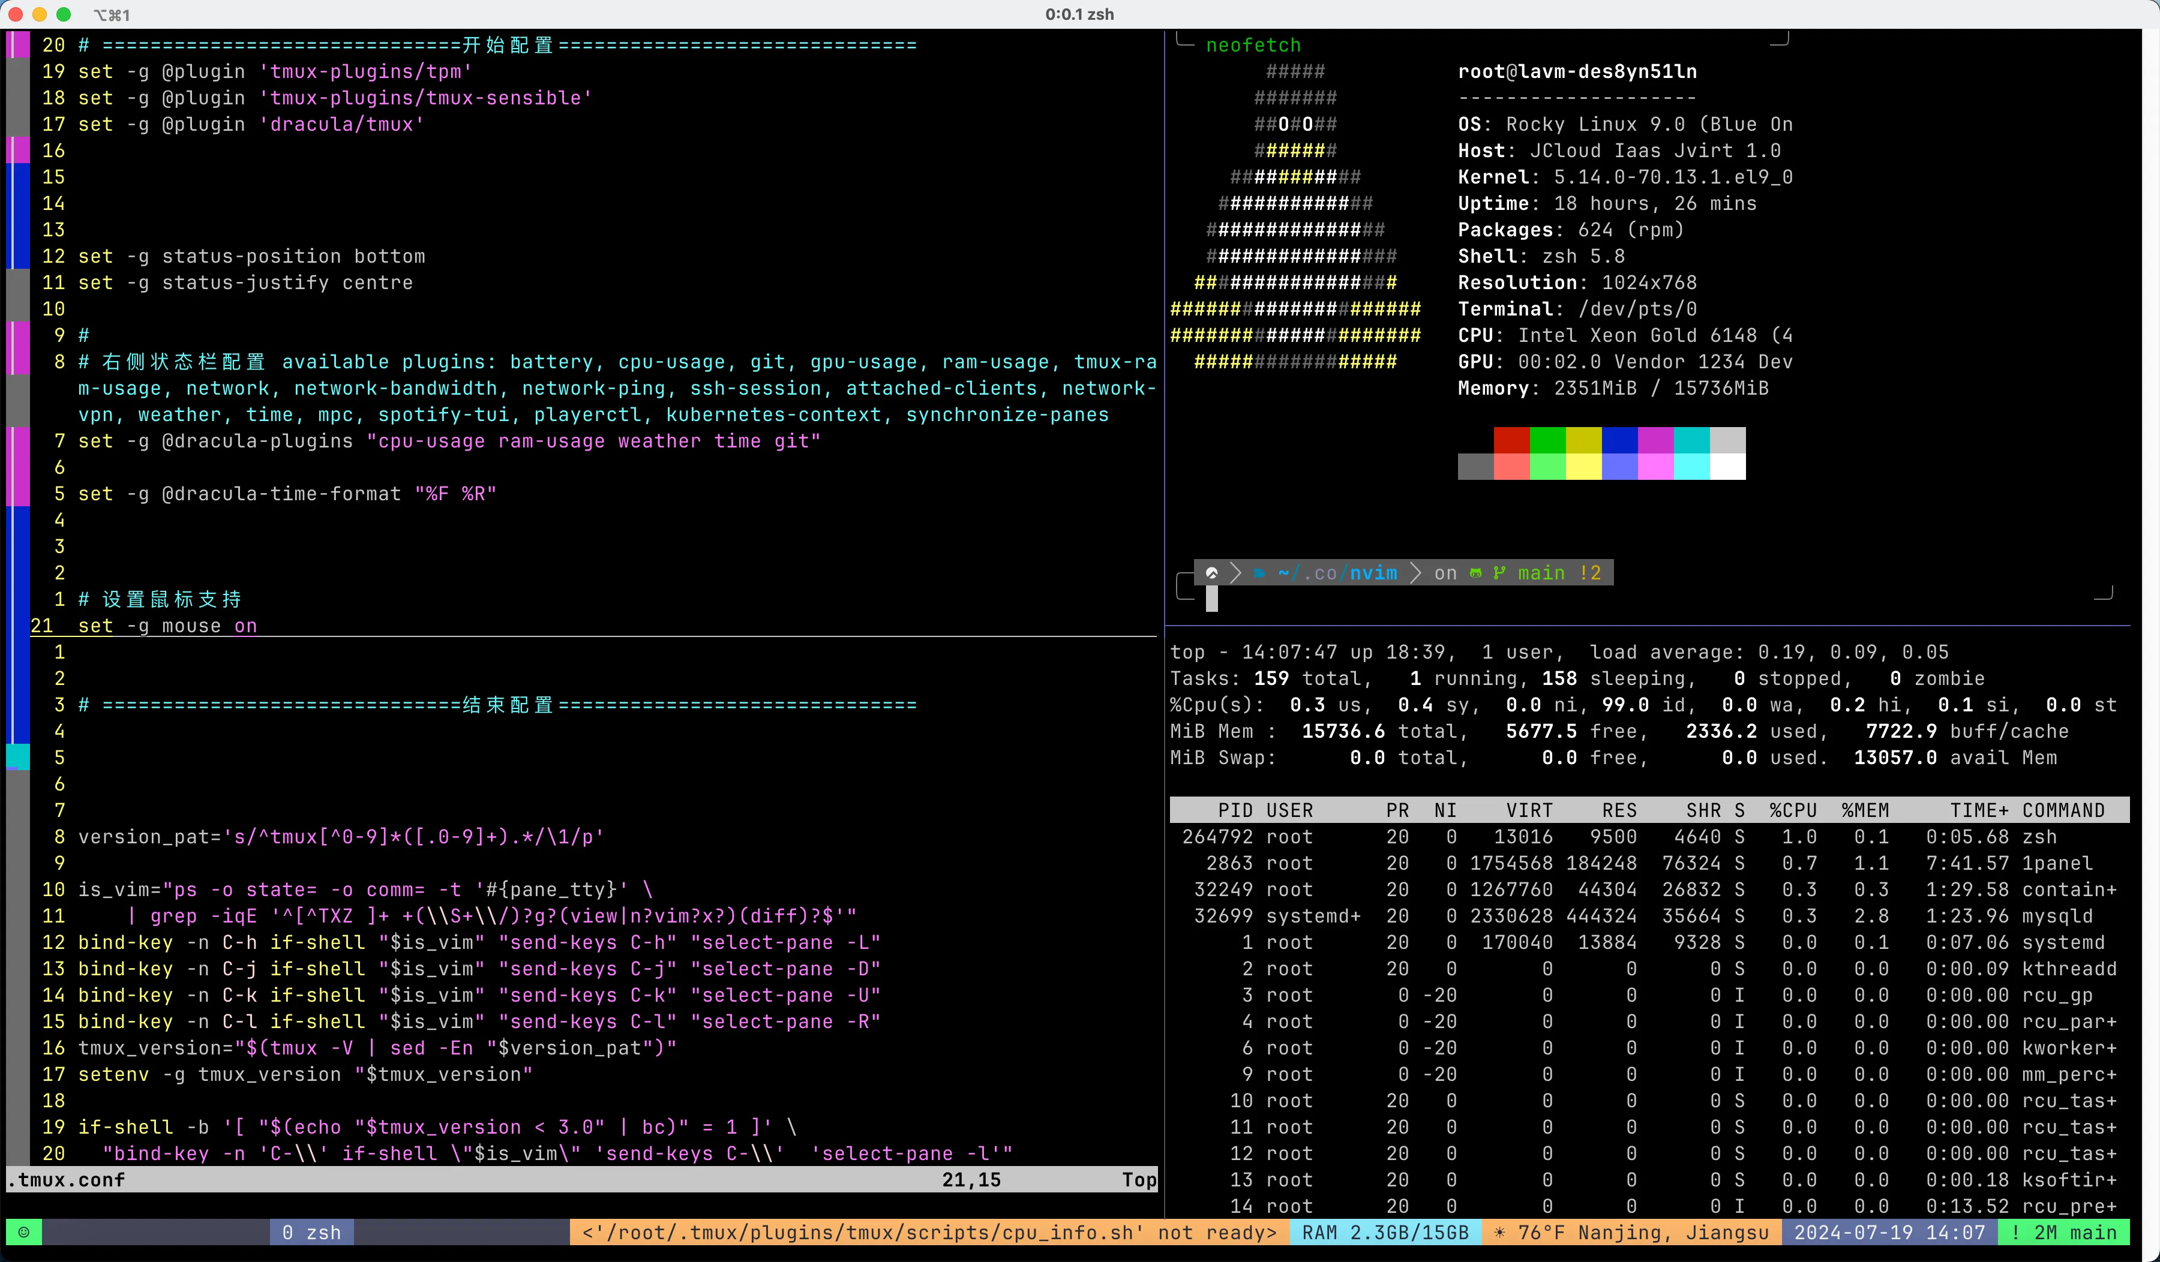Viewport: 2160px width, 1262px height.
Task: Click the RAM 2.3GB/15GB status segment
Action: (1385, 1232)
